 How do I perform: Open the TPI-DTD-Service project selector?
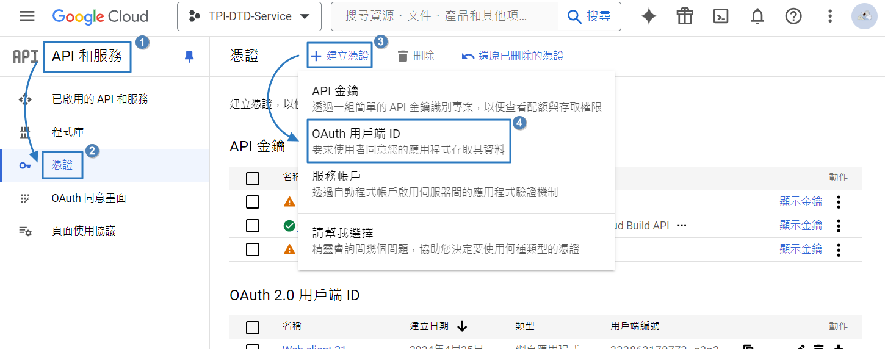(249, 16)
